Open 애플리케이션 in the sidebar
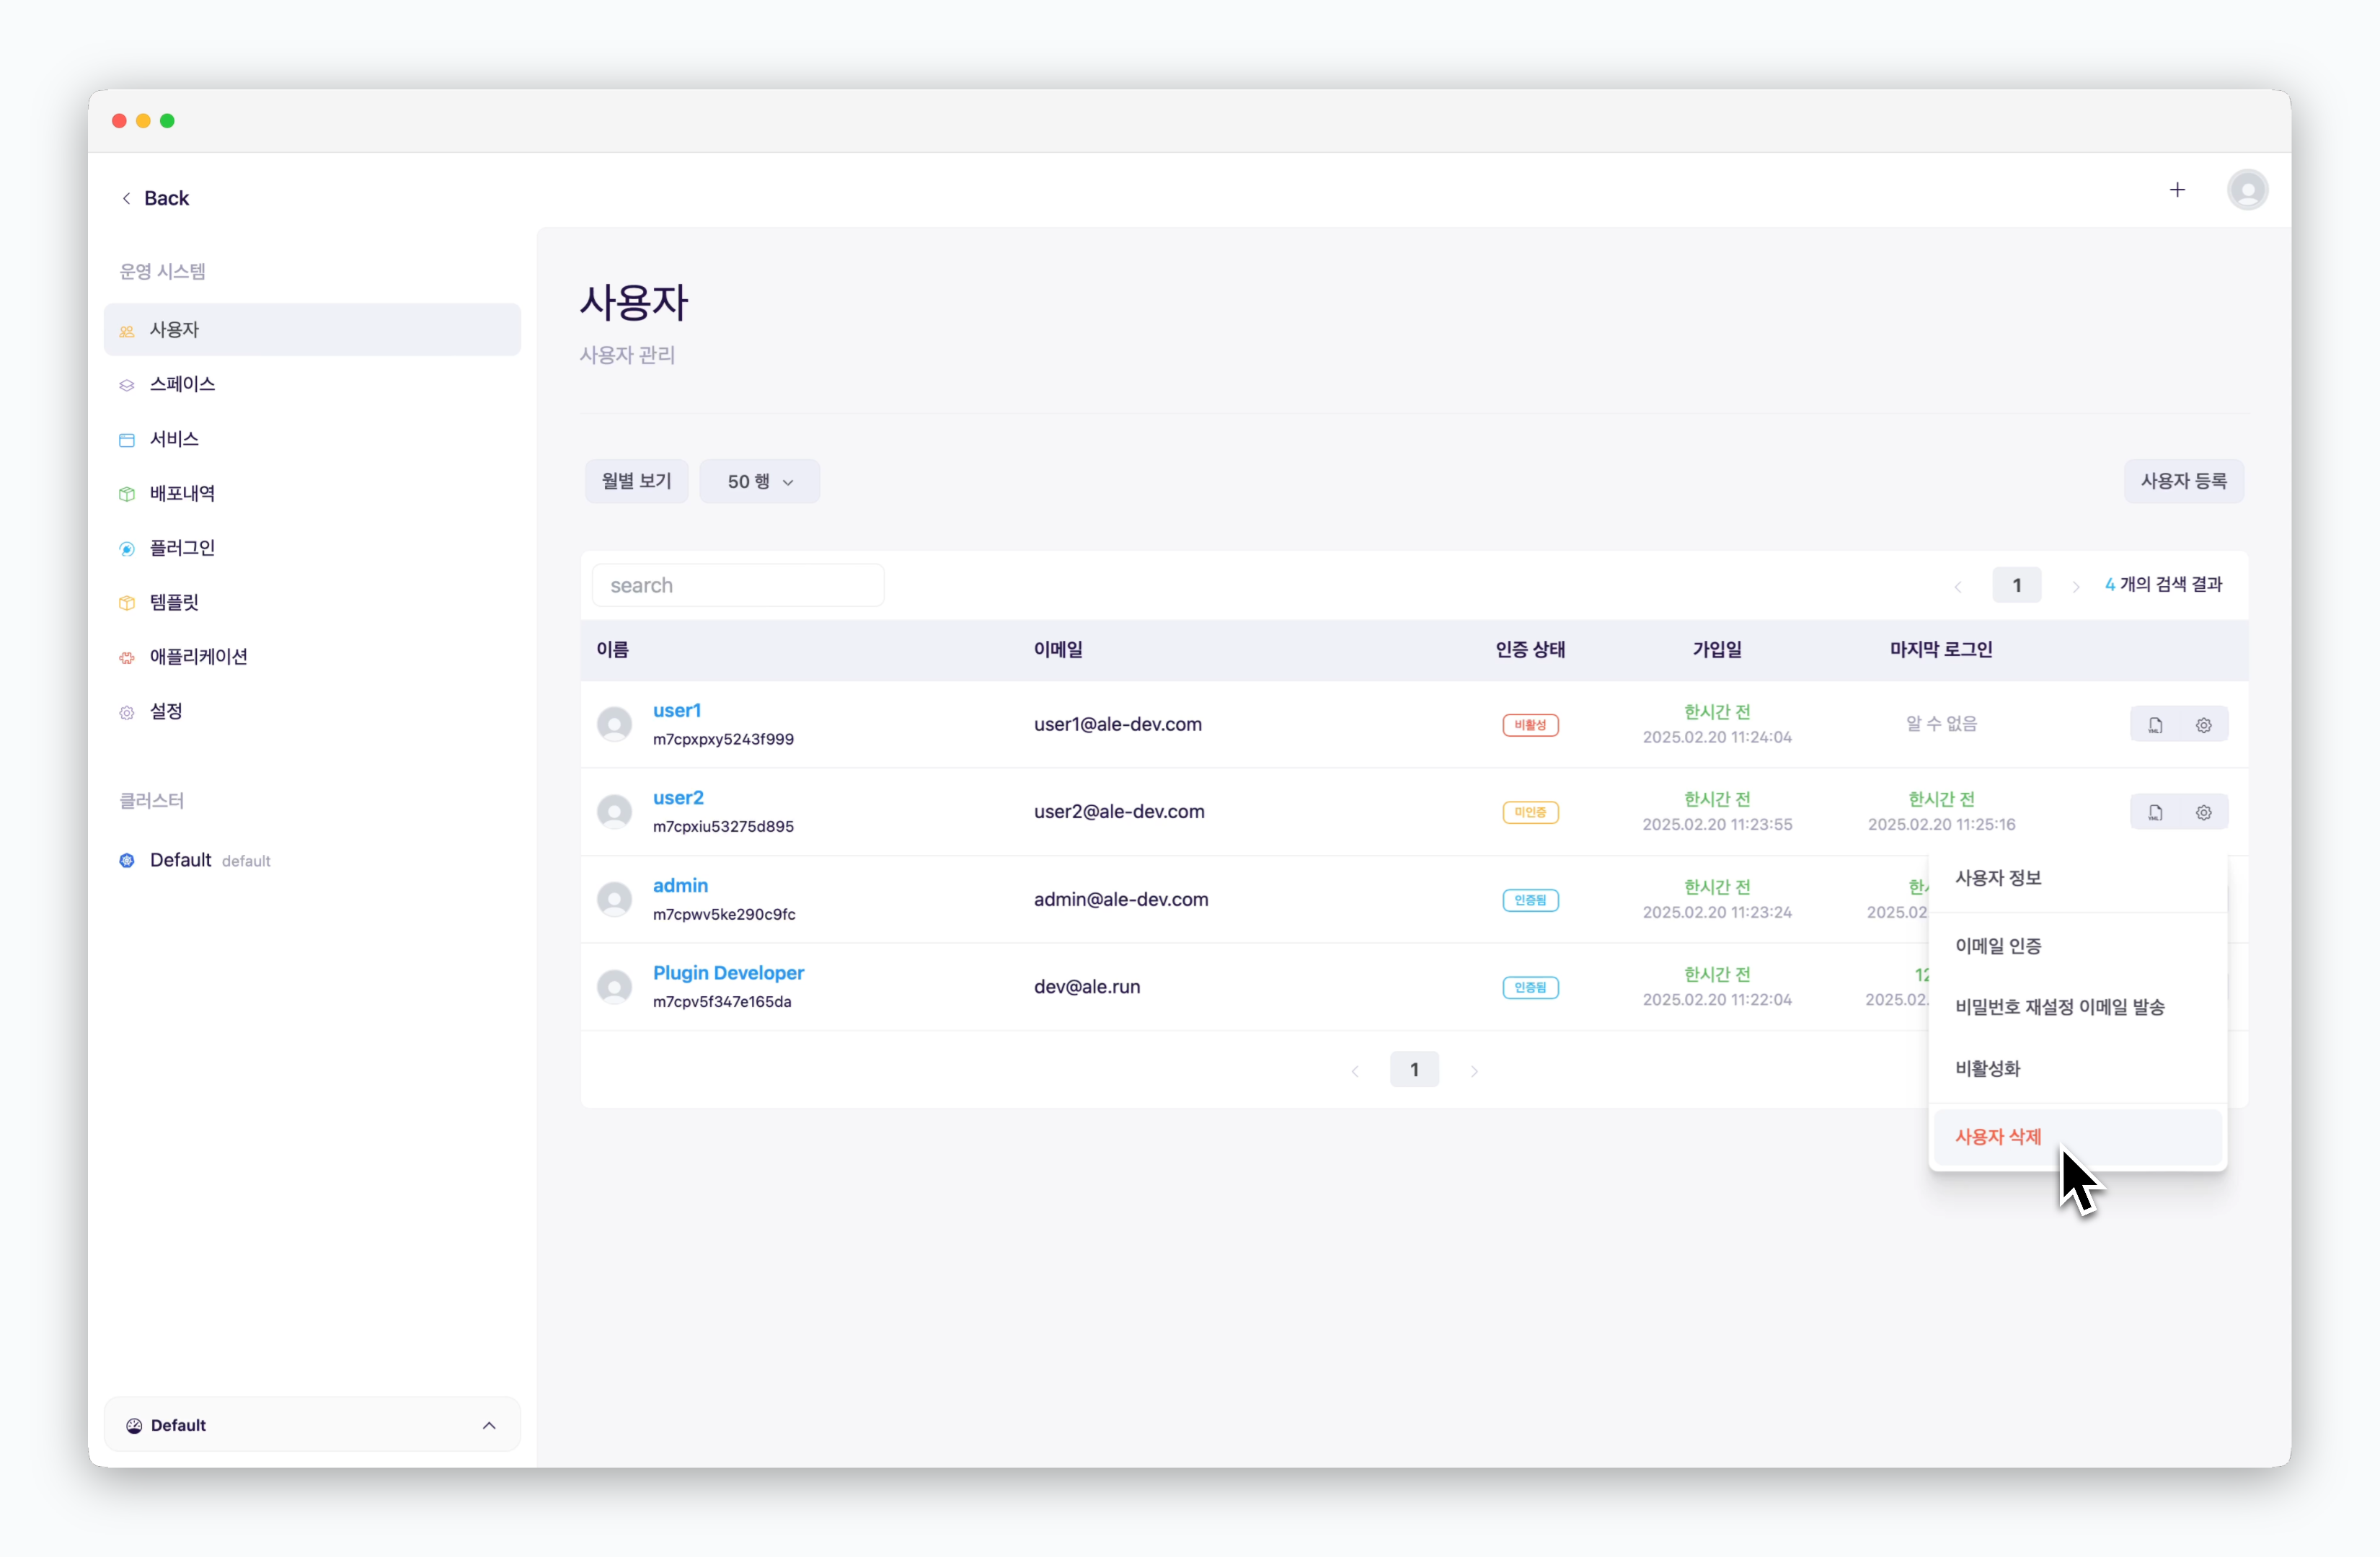 tap(312, 657)
